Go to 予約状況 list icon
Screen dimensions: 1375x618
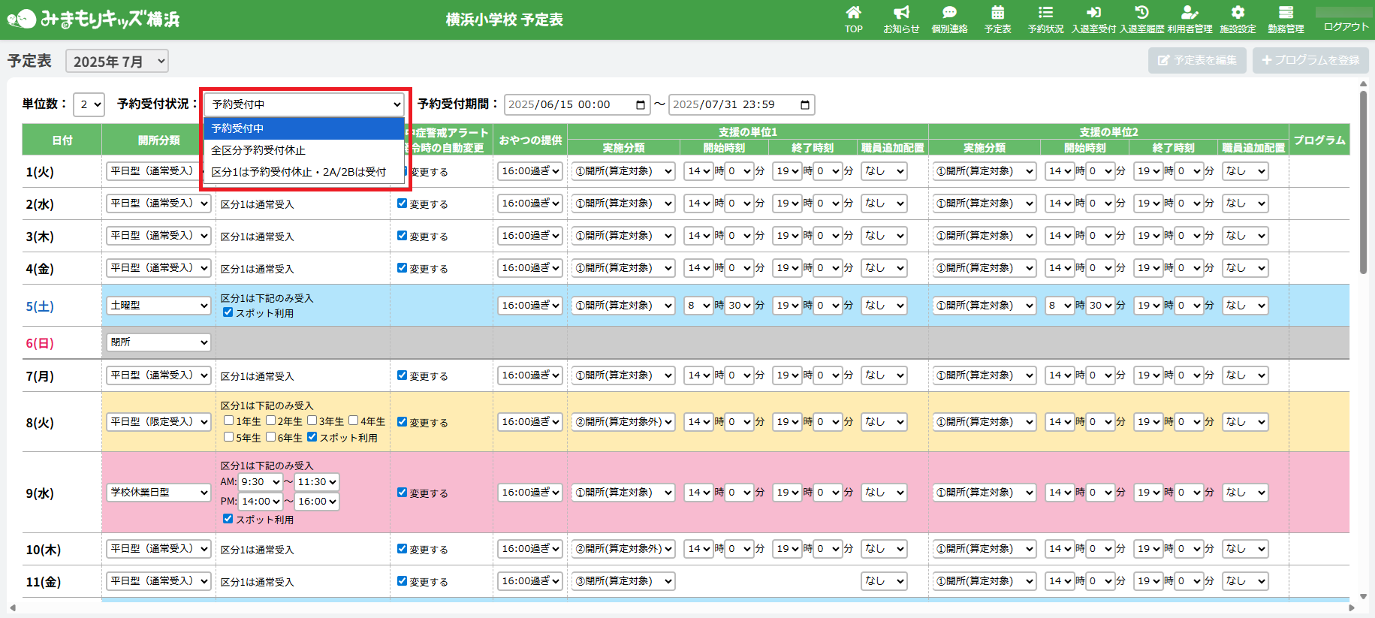click(x=1045, y=13)
